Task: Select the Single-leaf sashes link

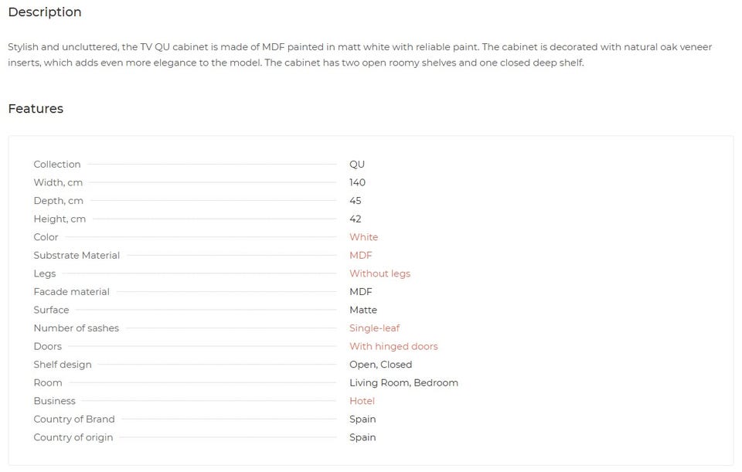Action: coord(374,328)
